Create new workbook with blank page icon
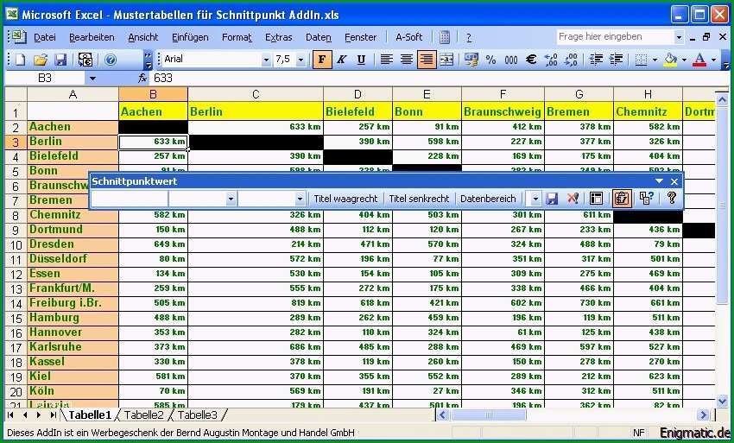 coord(21,60)
